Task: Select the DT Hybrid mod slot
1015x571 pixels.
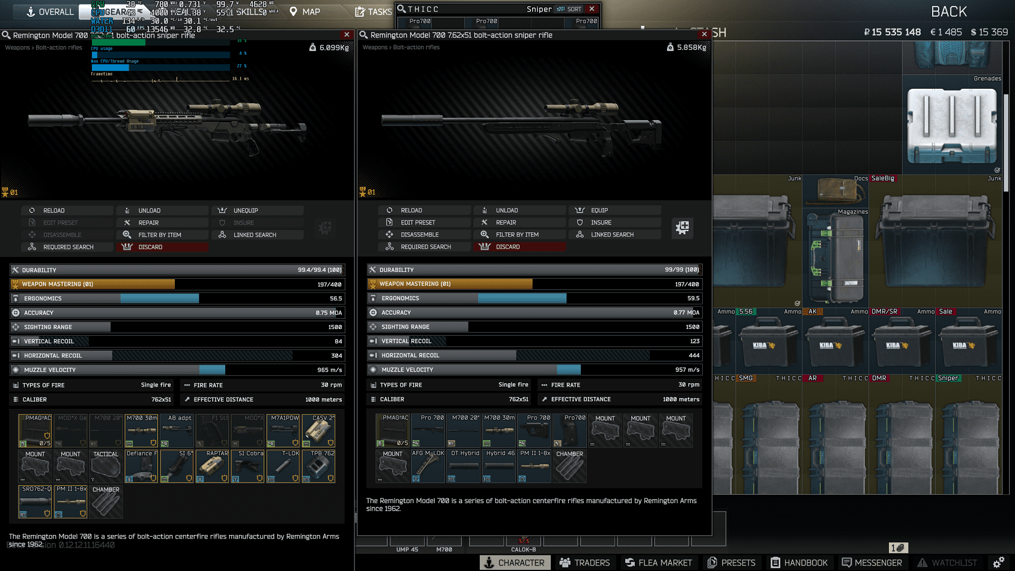Action: click(x=464, y=466)
